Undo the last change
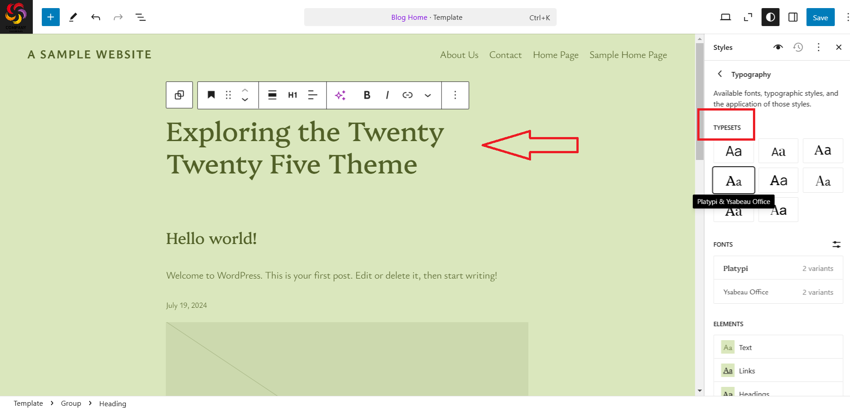The height and width of the screenshot is (408, 850). click(x=96, y=17)
